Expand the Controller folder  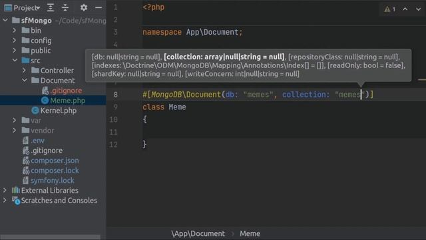24,70
